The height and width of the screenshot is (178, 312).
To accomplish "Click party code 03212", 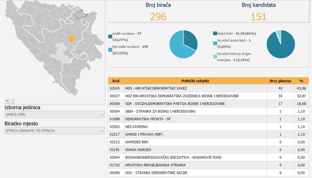I will point(115,142).
